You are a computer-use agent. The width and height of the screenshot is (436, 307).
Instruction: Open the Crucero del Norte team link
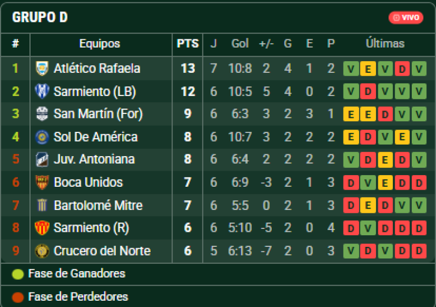[102, 251]
